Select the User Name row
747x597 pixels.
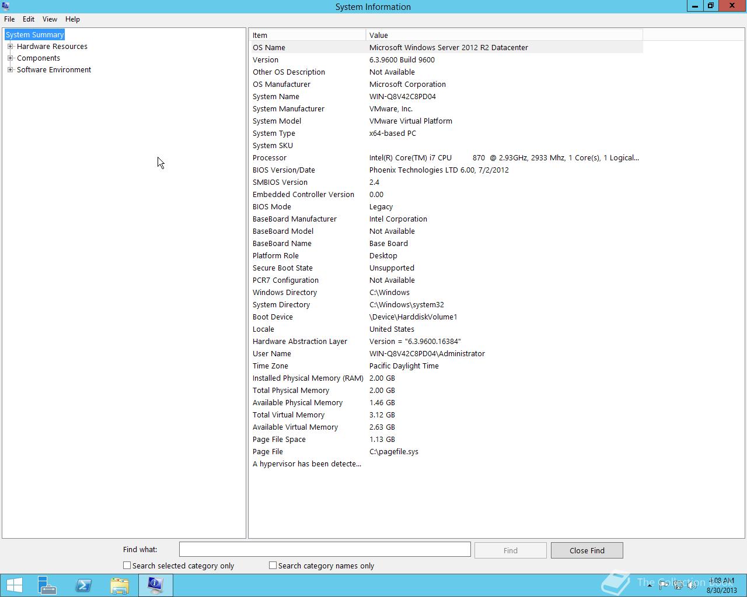[446, 353]
